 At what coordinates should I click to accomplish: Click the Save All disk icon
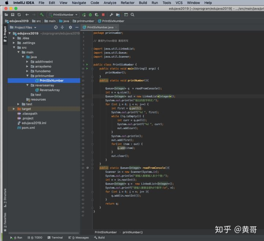(13, 15)
